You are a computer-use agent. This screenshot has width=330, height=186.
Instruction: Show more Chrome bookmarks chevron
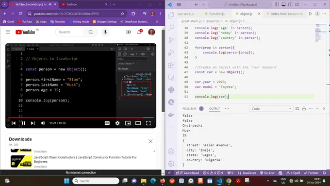click(157, 21)
